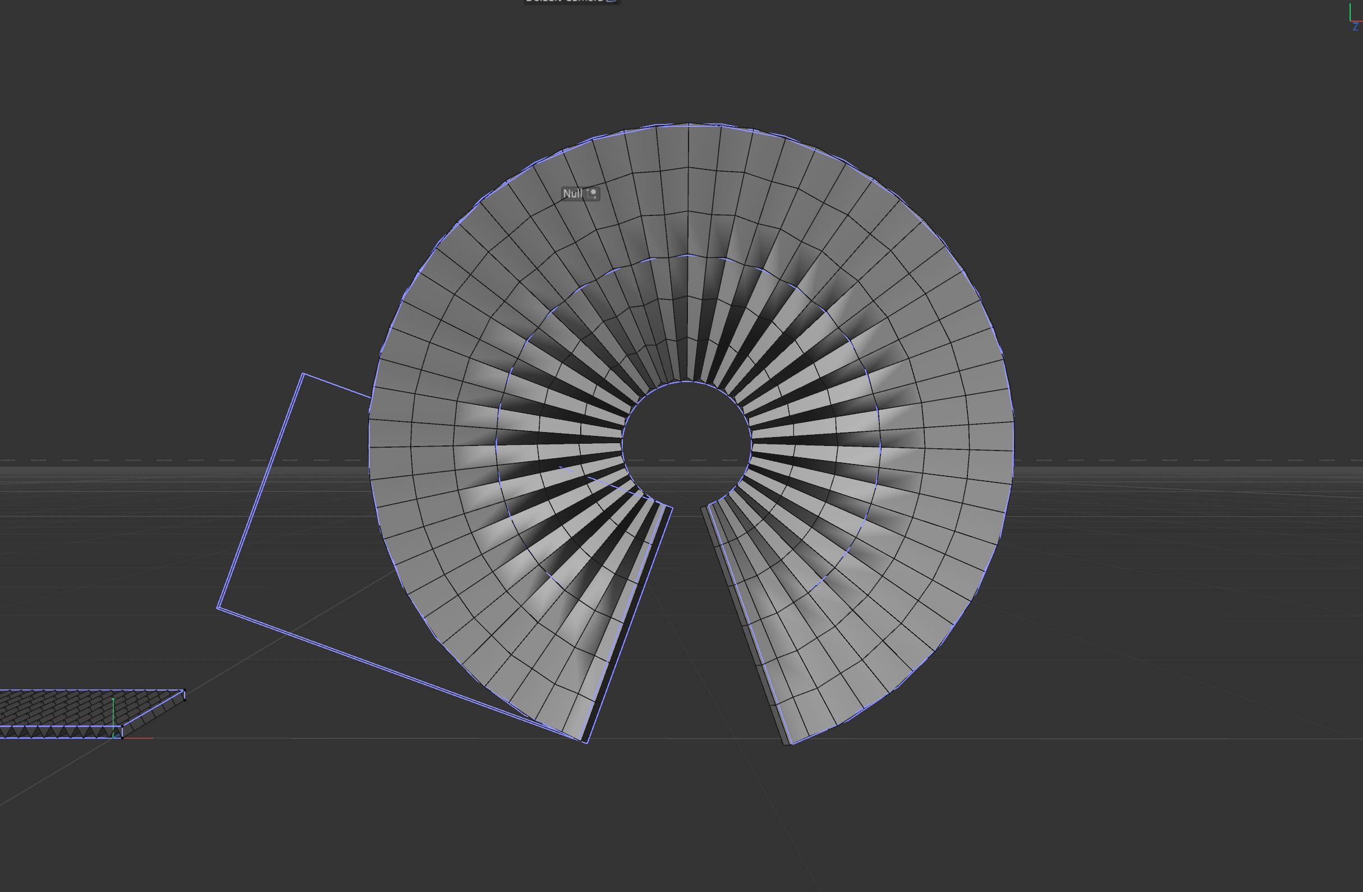
Task: Click the left bottom corner of deformer cage
Action: [x=218, y=608]
